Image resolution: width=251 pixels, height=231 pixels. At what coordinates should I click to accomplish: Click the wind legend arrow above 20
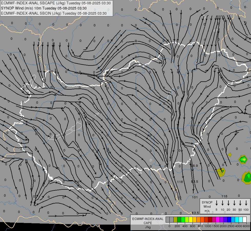click(228, 203)
